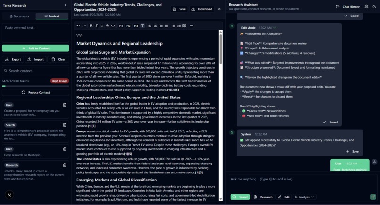
Task: Click the bot avatar beside the Edit Mode message
Action: coord(232,26)
